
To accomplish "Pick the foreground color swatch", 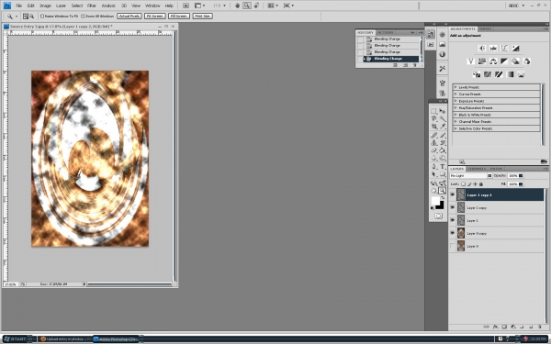I will click(x=435, y=201).
